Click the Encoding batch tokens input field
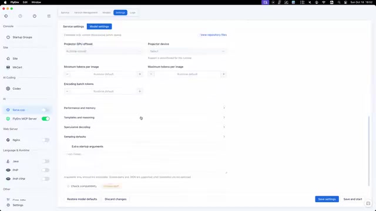Screen dimensions: 376x211 point(103,91)
